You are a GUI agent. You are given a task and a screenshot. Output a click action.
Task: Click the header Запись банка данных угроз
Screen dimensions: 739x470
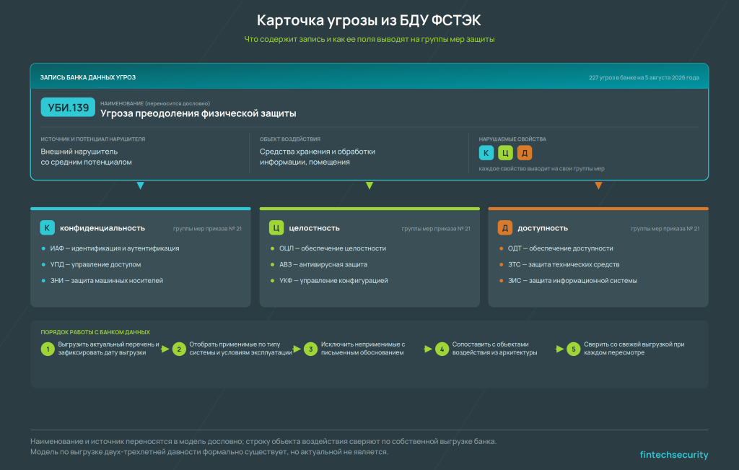pos(87,77)
